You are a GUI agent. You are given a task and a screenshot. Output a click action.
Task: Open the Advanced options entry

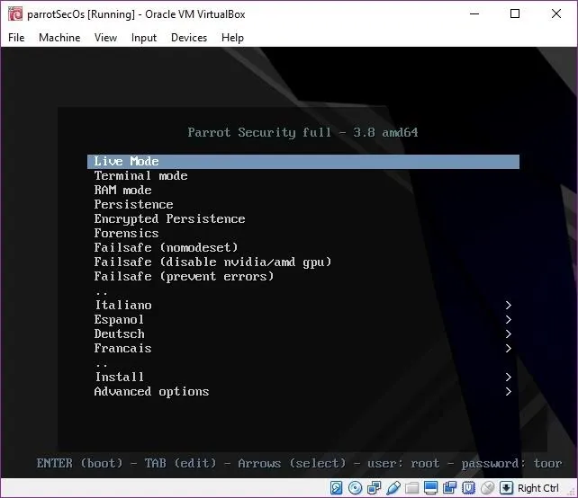tap(303, 391)
